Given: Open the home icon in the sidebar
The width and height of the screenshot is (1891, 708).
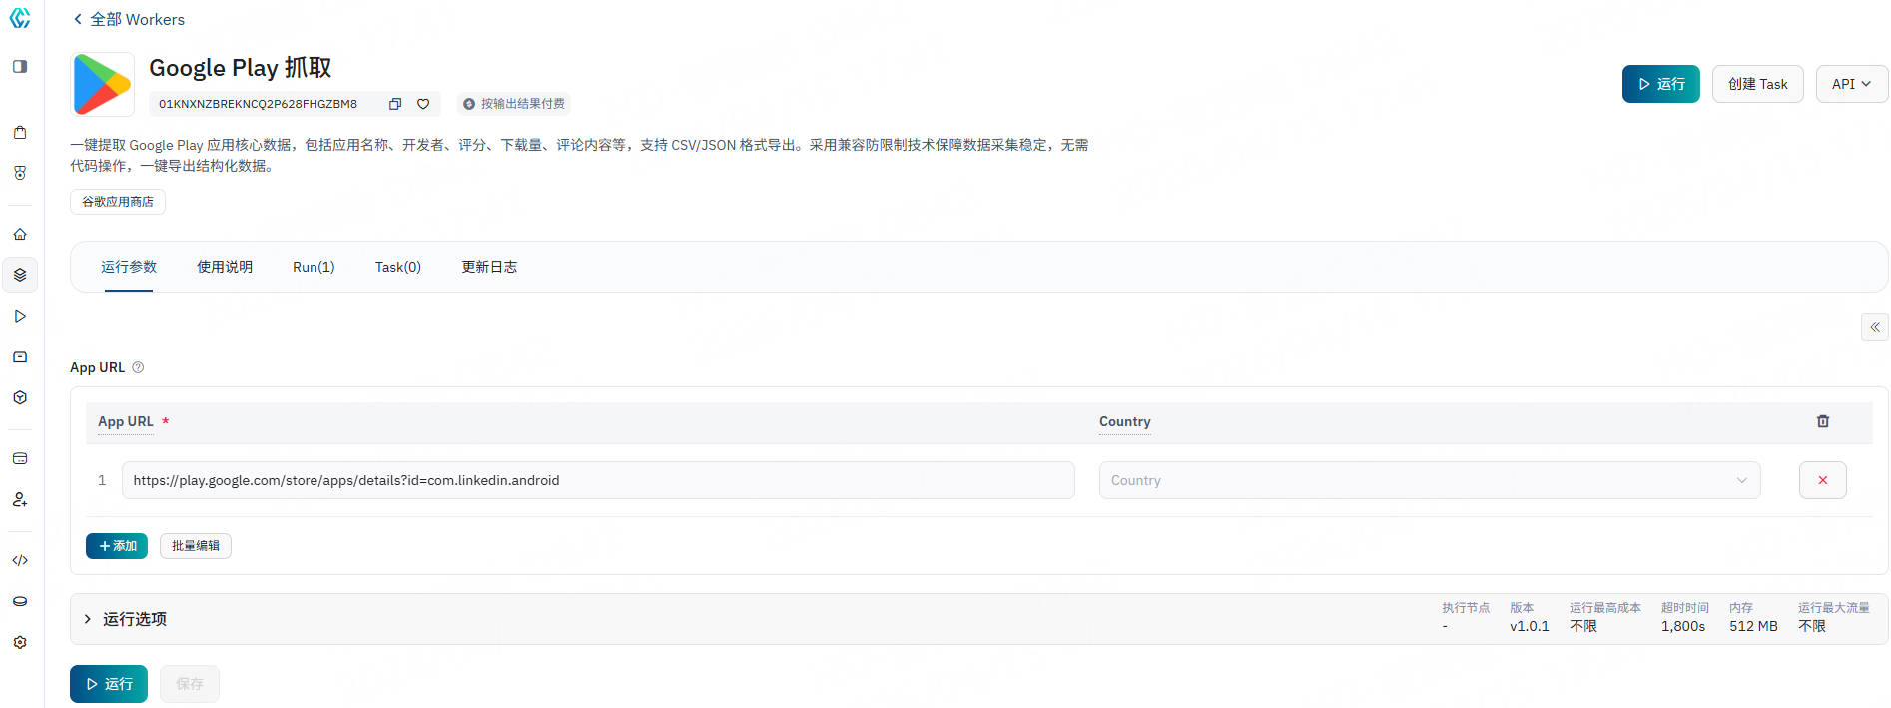Looking at the screenshot, I should [x=20, y=234].
